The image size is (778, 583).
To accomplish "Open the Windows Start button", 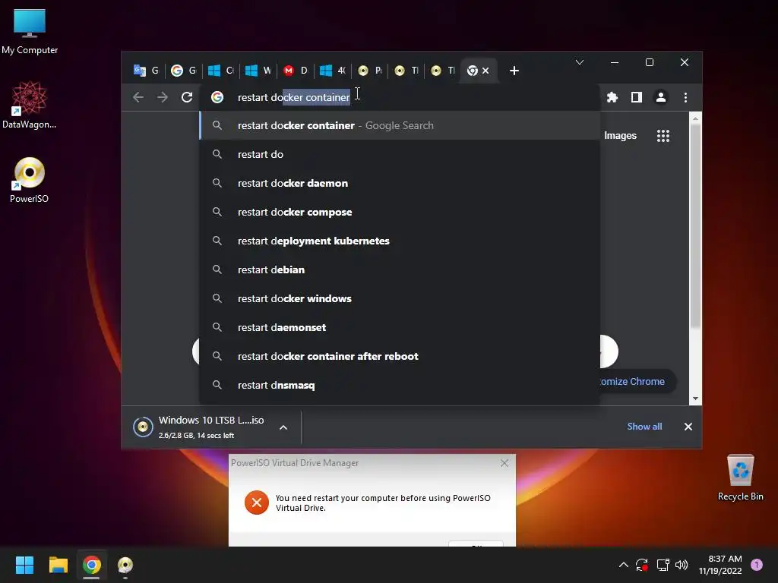I will click(24, 565).
